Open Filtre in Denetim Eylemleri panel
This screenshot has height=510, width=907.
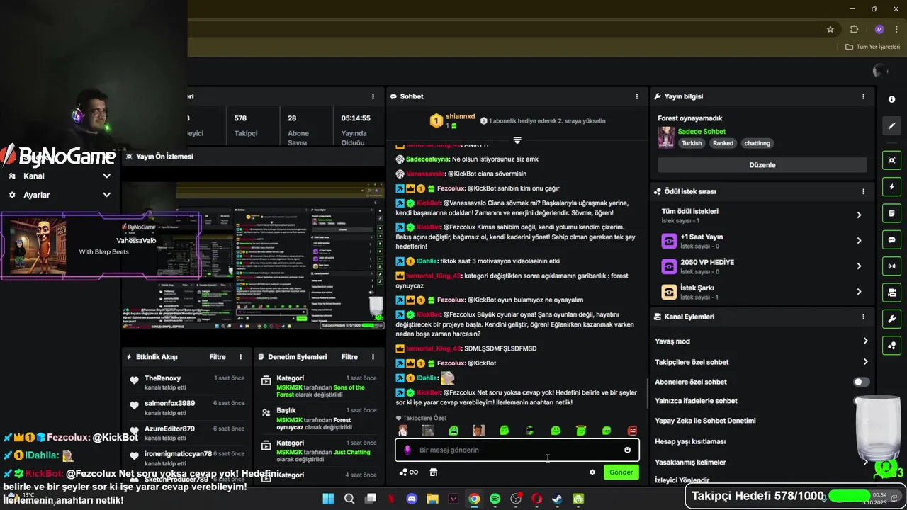(x=349, y=357)
